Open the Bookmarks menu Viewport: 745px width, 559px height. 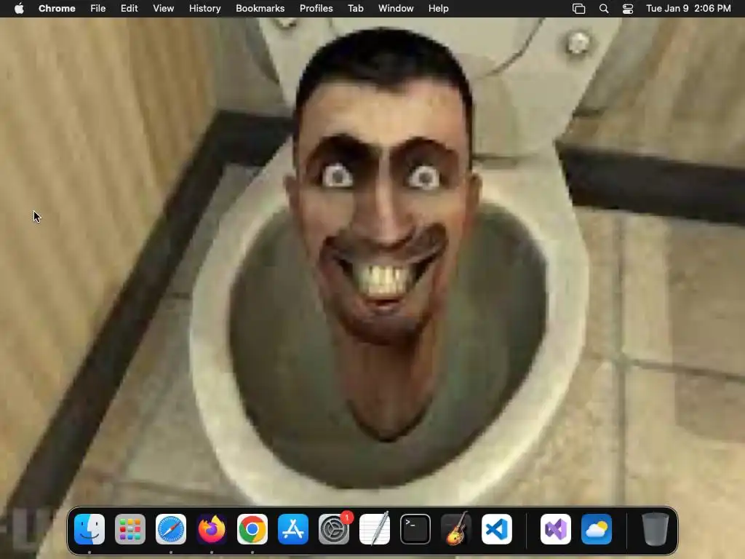click(260, 9)
